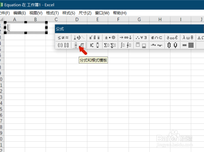Open the 样式(S) menu
The width and height of the screenshot is (204, 152).
pos(69,13)
